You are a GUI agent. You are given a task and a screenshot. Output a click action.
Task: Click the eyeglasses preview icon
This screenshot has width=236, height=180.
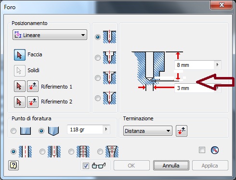tap(99, 166)
